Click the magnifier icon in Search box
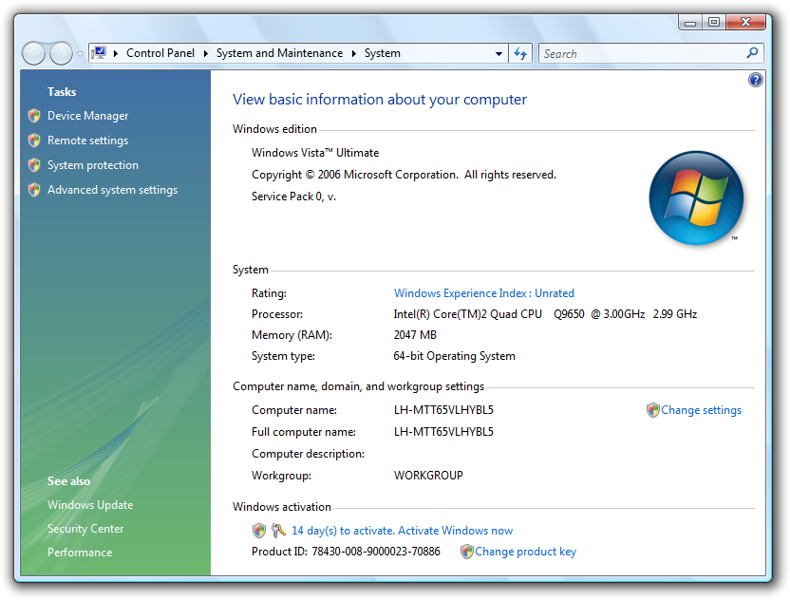 pyautogui.click(x=752, y=53)
